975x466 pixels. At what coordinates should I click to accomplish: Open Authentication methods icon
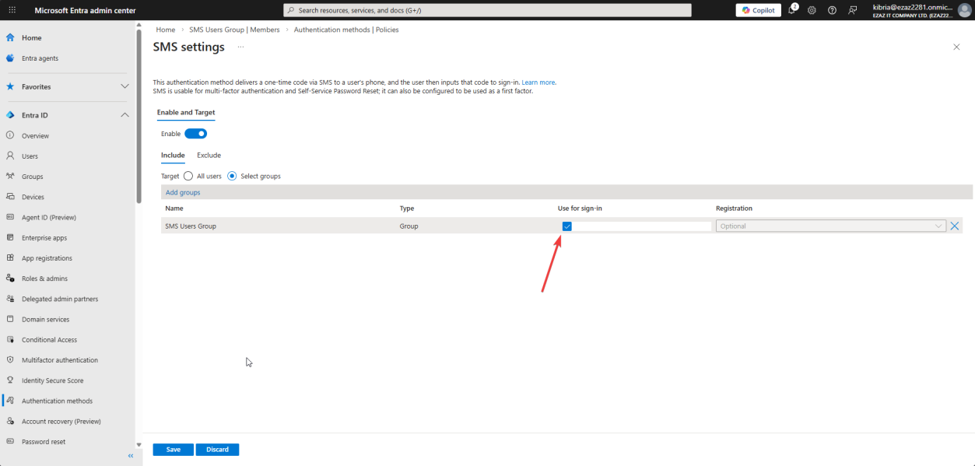click(x=10, y=401)
